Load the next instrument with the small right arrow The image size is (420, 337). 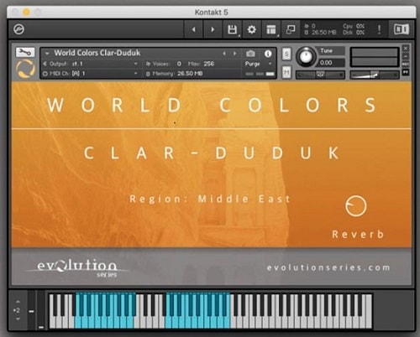point(234,54)
